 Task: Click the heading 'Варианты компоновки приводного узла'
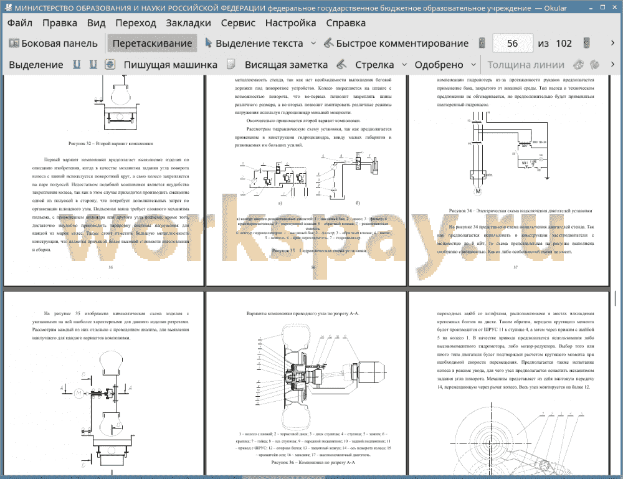tap(302, 313)
